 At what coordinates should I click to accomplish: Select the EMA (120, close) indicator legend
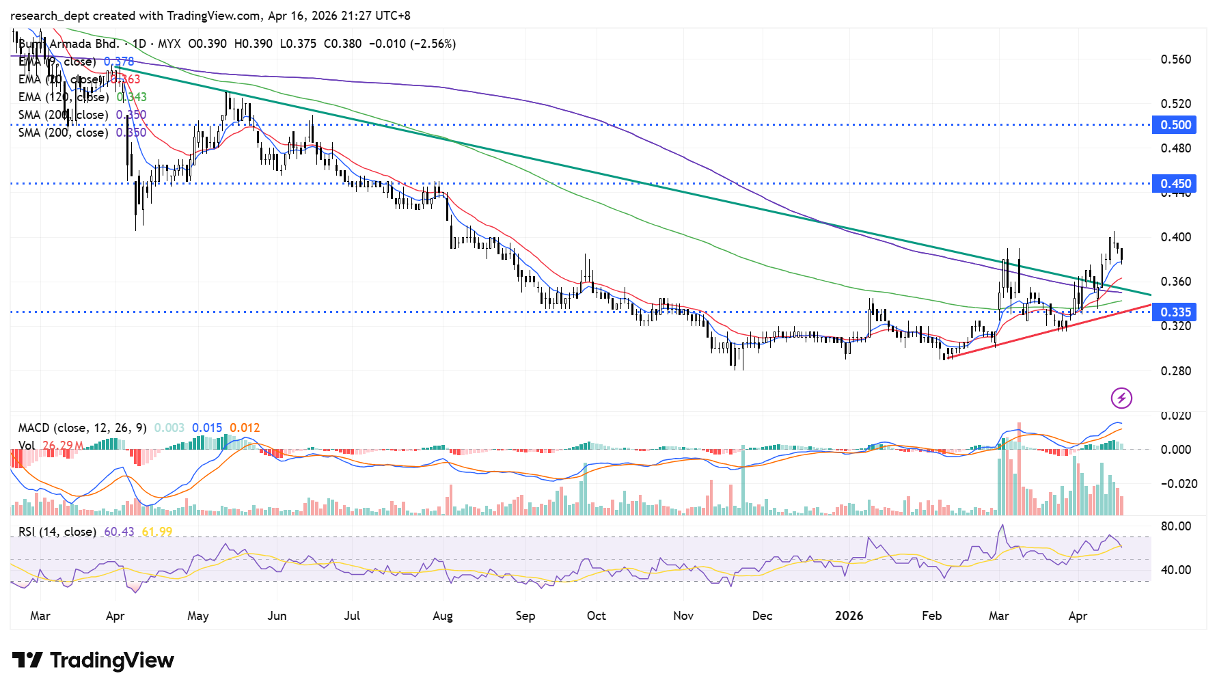tap(63, 98)
